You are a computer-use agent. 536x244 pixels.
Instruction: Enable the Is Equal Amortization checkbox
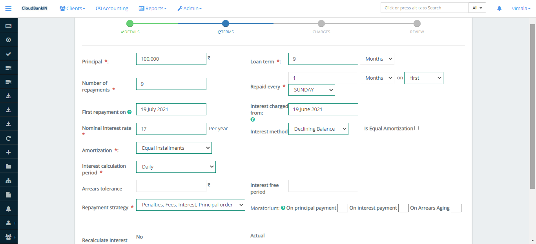coord(416,128)
